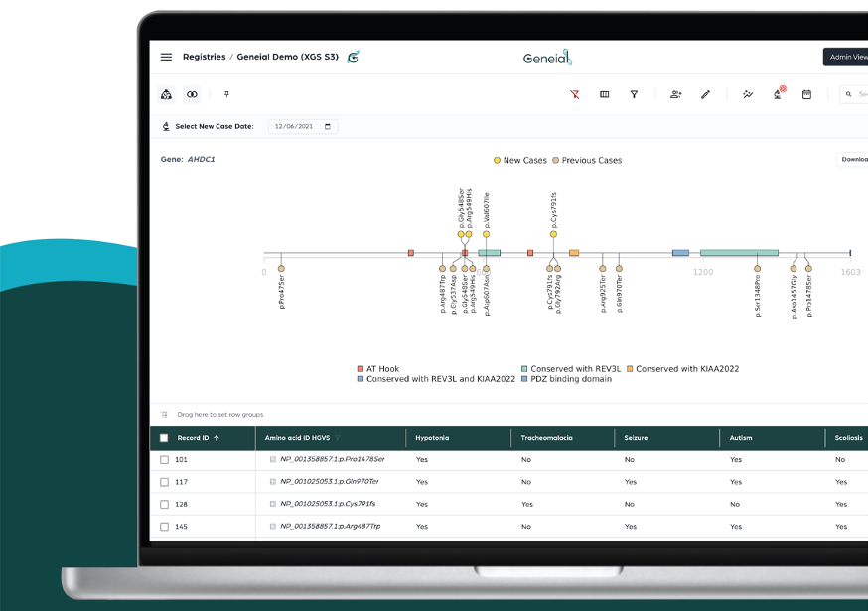Click Tracheomalacia Yes value in row 128
Image resolution: width=868 pixels, height=611 pixels.
point(527,504)
